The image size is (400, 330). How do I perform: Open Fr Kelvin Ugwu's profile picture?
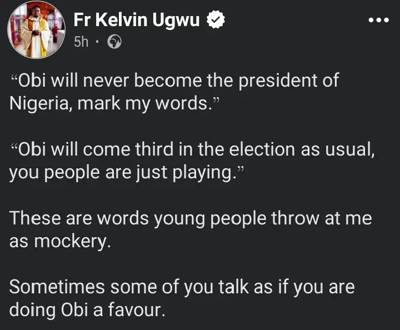(x=36, y=29)
